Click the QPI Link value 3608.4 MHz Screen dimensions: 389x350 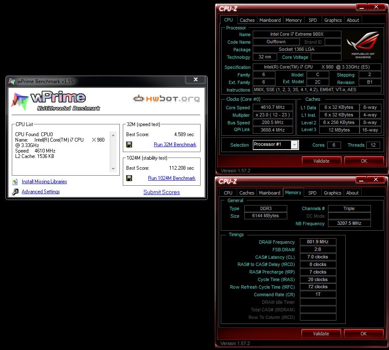pyautogui.click(x=273, y=130)
